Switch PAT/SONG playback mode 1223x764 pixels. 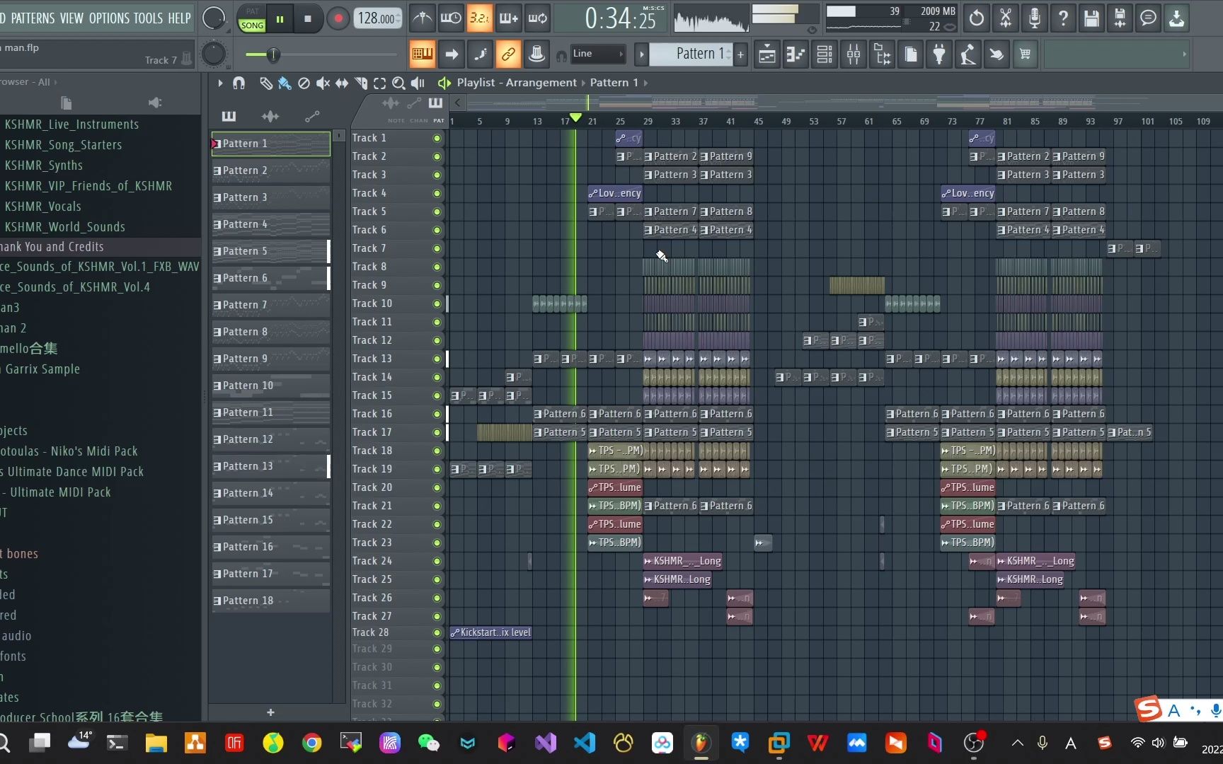pyautogui.click(x=252, y=19)
